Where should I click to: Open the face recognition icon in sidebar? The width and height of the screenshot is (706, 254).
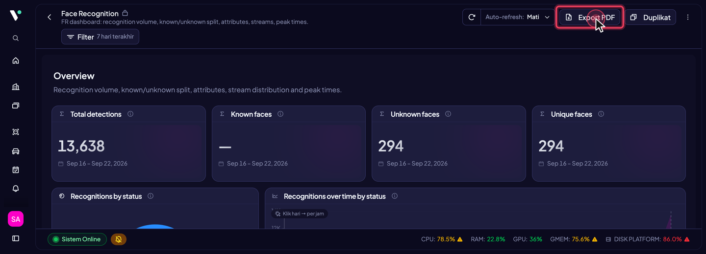click(x=16, y=132)
